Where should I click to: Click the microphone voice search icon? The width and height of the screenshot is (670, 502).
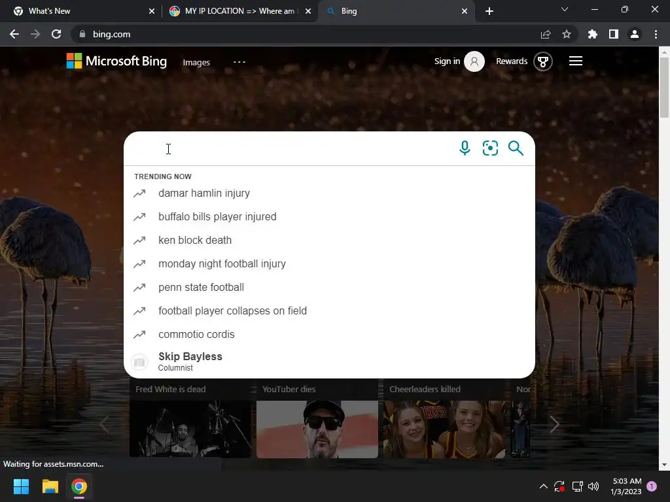(x=465, y=148)
